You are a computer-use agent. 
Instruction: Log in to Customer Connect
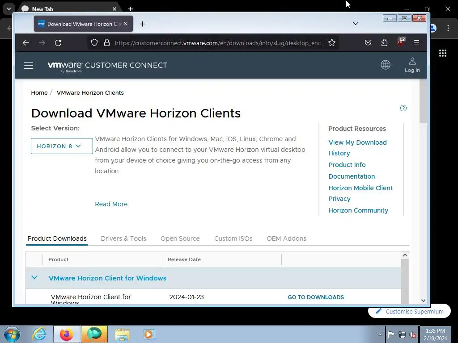click(x=412, y=65)
